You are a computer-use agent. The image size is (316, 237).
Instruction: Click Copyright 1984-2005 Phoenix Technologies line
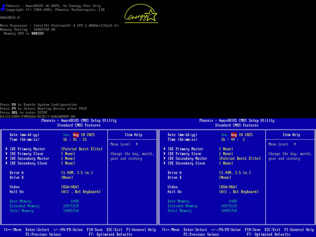pos(55,10)
